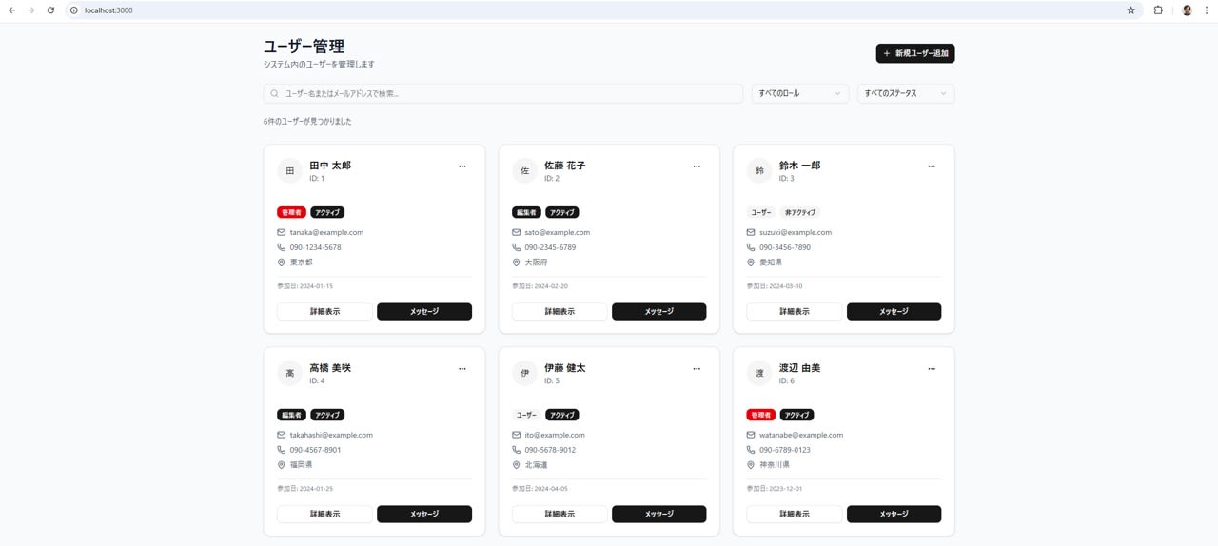1218x546 pixels.
Task: Click メッセージ on 渡辺 由美's card
Action: click(894, 514)
